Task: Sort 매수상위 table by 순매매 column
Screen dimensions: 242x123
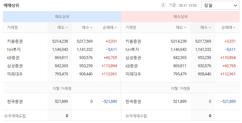Action: click(x=229, y=27)
